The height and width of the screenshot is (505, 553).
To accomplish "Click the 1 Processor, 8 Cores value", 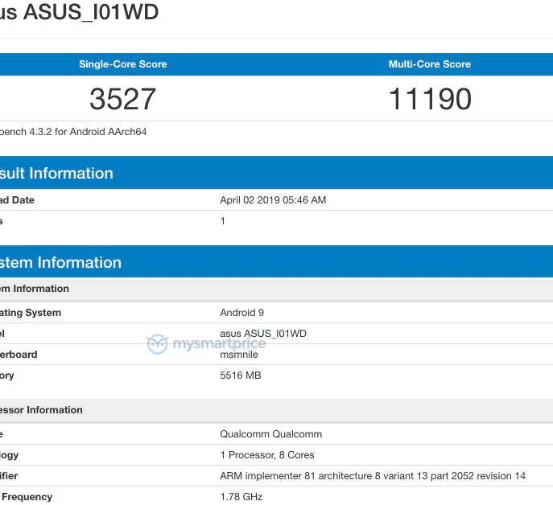I will click(267, 455).
